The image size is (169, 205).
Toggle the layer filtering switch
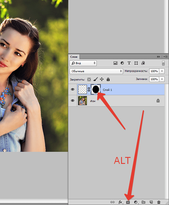click(x=163, y=63)
